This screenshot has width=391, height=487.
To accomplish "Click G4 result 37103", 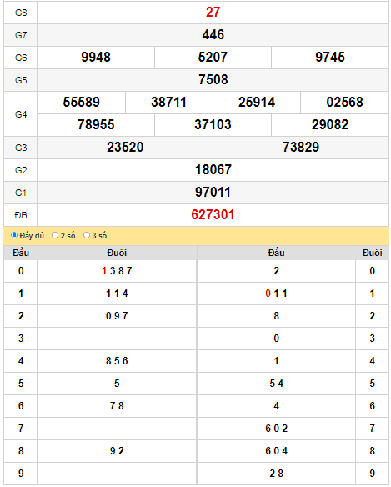I will (213, 124).
